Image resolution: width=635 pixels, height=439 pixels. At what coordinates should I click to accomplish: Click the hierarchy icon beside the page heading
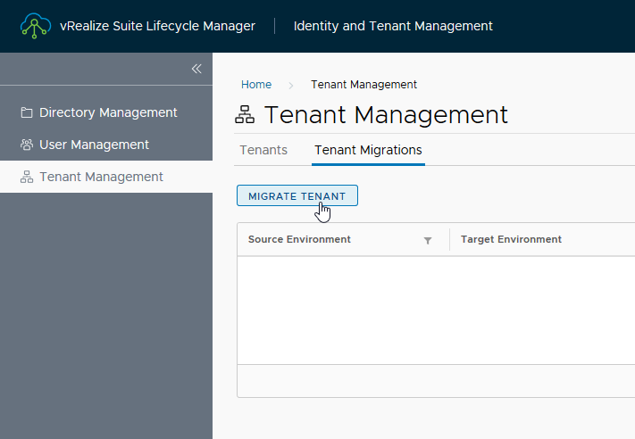[x=245, y=115]
